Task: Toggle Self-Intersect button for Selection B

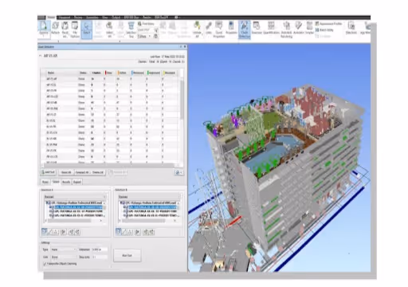Action: 137,232
